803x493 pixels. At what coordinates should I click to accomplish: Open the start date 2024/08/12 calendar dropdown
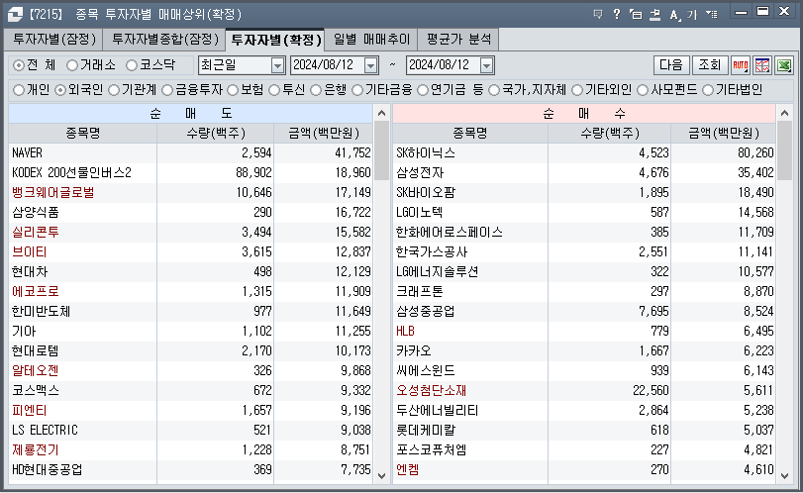click(370, 65)
